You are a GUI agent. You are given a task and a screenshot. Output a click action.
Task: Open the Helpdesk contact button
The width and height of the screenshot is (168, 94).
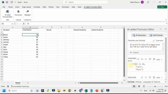27,13
